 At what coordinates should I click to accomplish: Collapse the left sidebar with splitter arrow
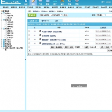pos(25,59)
